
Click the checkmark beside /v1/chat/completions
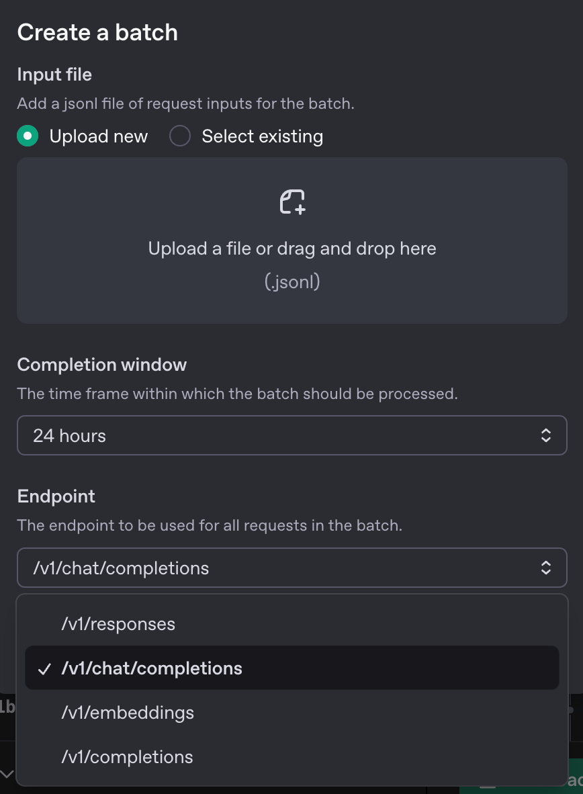coord(44,668)
